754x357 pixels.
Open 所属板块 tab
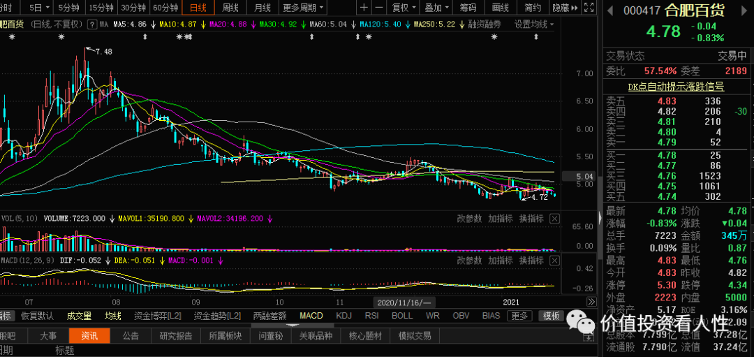(225, 336)
